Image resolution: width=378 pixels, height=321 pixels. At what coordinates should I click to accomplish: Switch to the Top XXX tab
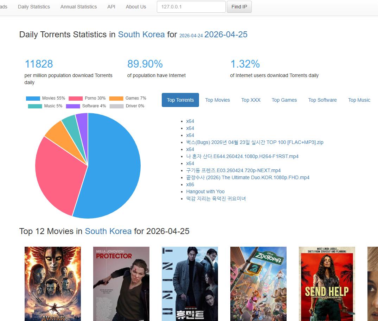(251, 100)
